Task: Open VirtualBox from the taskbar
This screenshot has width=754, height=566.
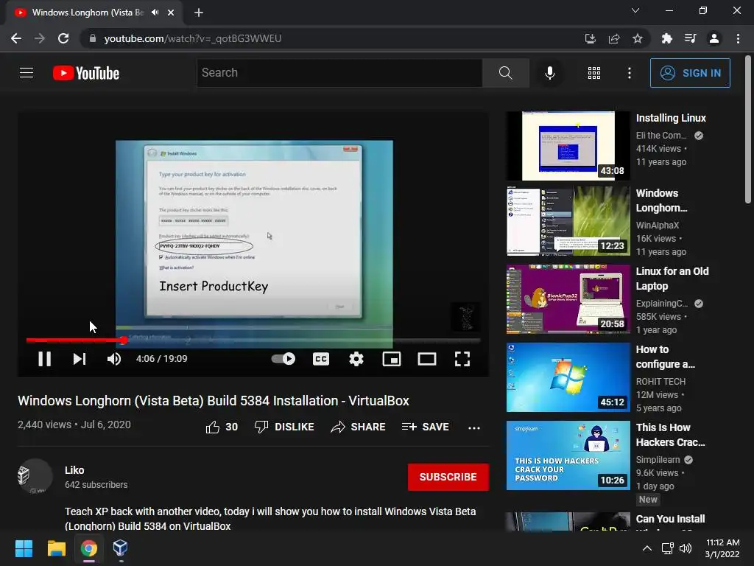Action: (x=120, y=548)
